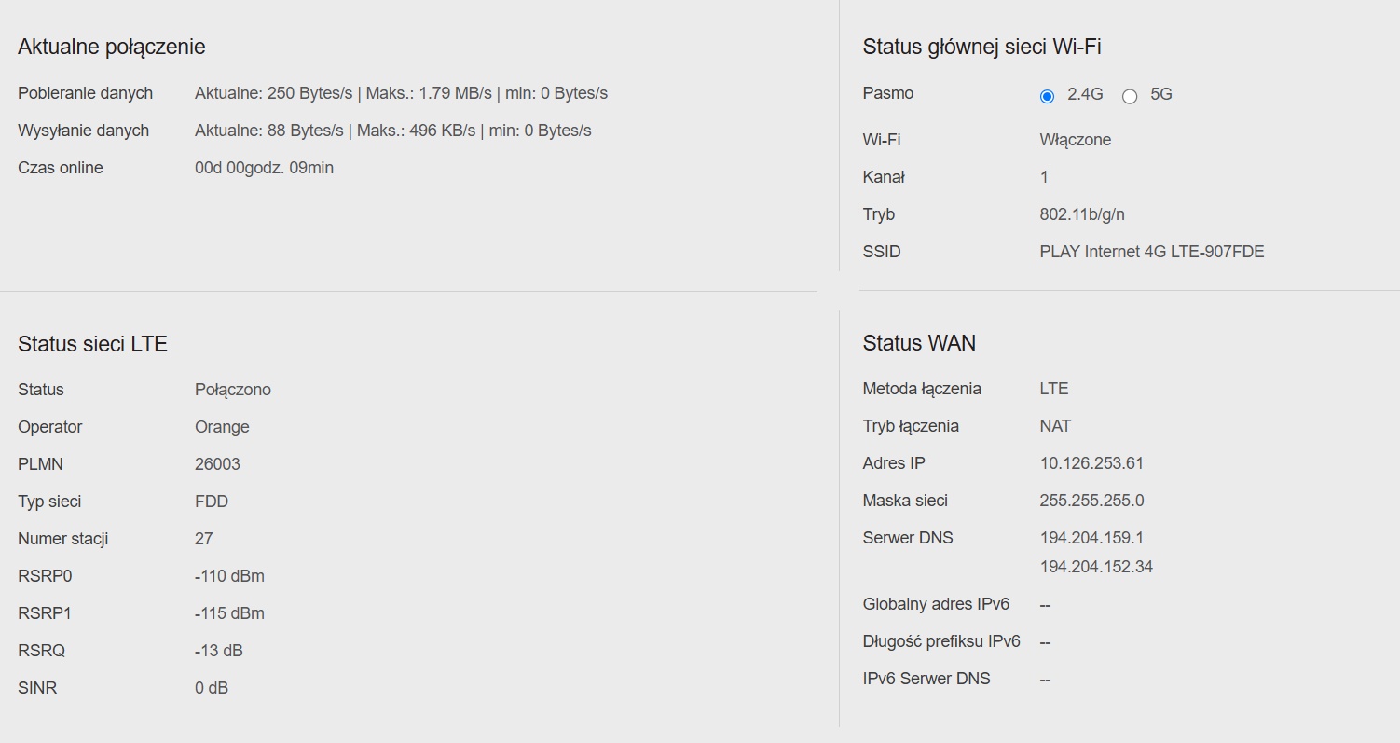Click the IP address 10.126.253.61
This screenshot has width=1400, height=743.
pos(1091,463)
